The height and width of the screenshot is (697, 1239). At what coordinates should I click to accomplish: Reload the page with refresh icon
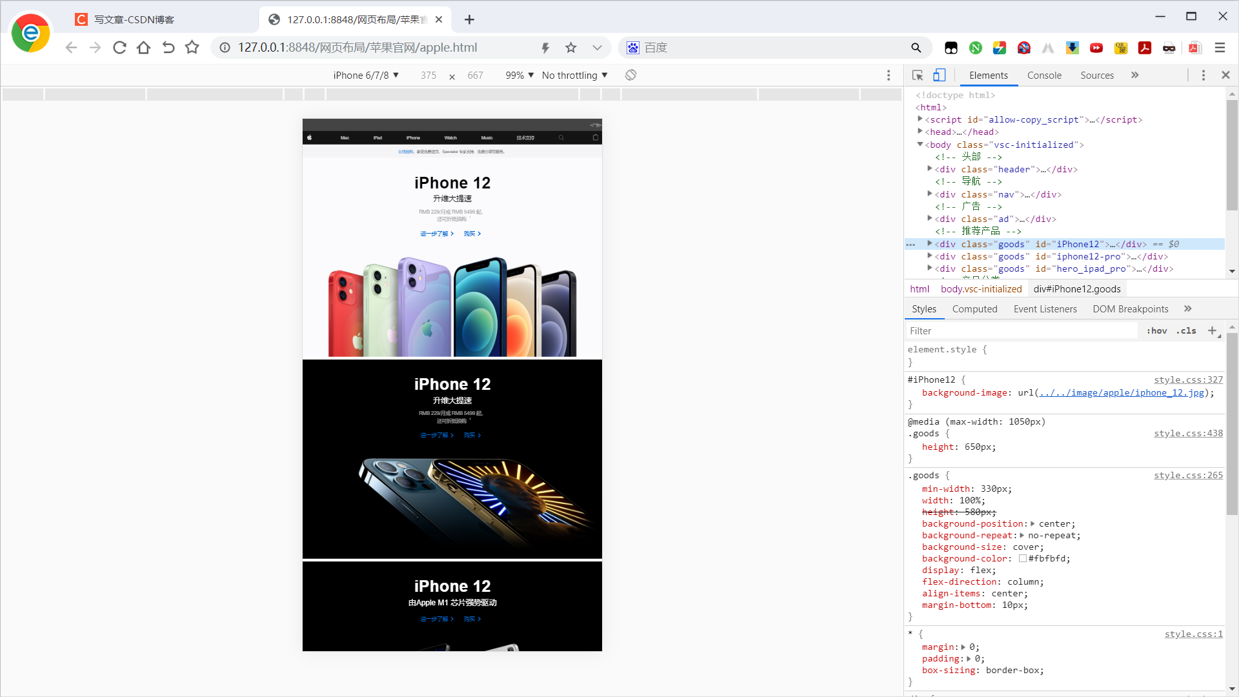(119, 47)
